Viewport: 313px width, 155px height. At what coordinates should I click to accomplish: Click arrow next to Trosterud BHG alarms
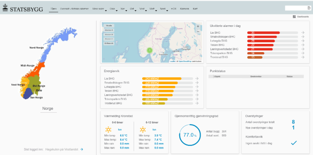[x=303, y=57]
